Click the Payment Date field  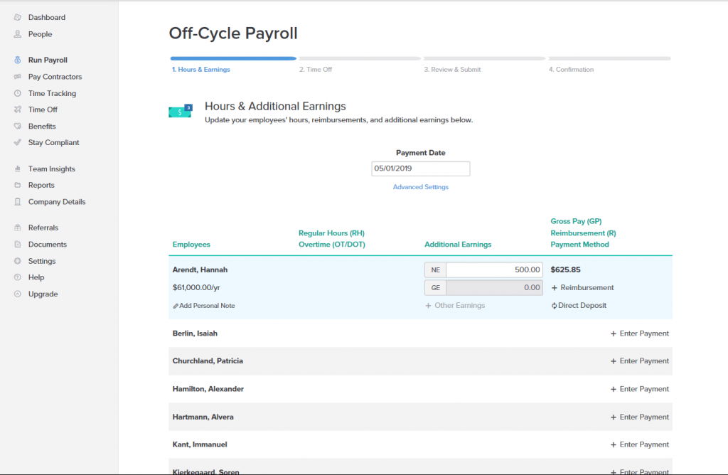[x=420, y=169]
